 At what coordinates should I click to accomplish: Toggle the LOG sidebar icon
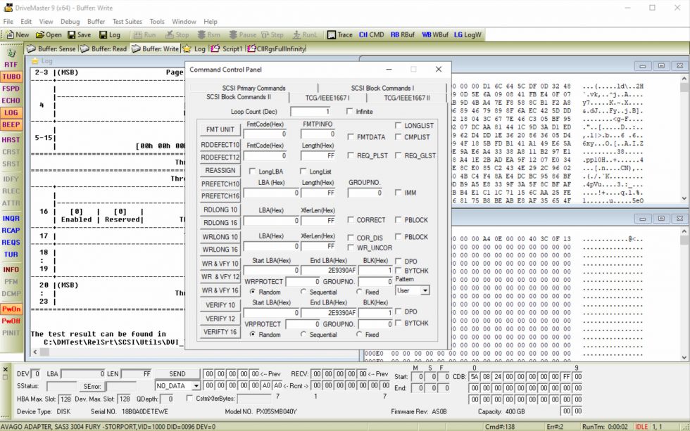[x=11, y=112]
